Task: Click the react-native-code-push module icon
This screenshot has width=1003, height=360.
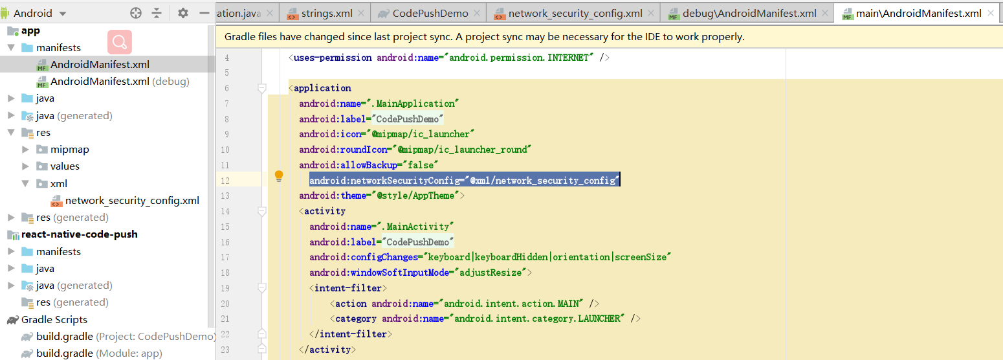Action: [12, 234]
